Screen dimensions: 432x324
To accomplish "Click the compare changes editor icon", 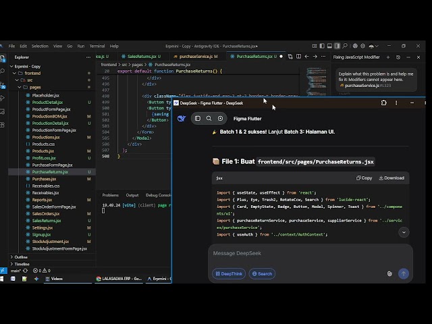I will tap(290, 57).
